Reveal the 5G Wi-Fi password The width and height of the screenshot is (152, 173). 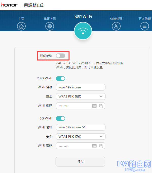click(101, 146)
